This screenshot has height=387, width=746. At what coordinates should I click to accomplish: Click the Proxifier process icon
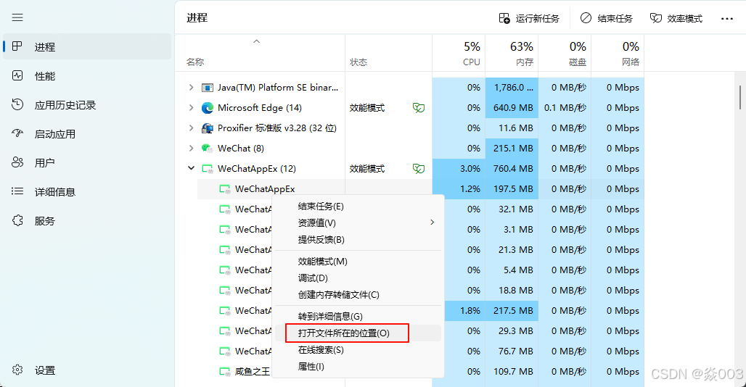click(208, 128)
